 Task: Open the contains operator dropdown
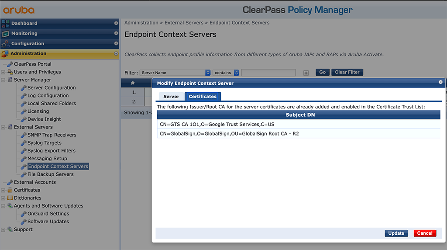coord(226,73)
